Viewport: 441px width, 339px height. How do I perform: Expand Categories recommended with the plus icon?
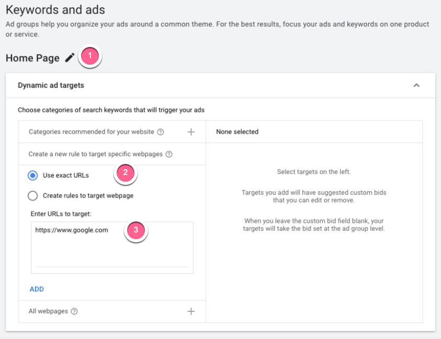191,132
